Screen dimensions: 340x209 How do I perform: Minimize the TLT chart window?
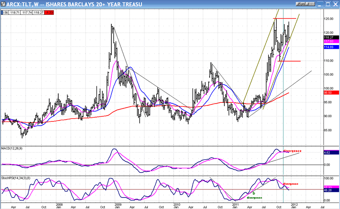point(321,4)
